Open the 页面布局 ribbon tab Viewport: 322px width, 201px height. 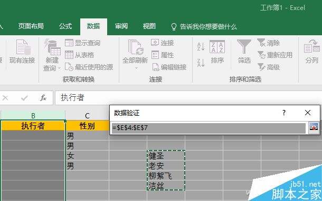[31, 26]
